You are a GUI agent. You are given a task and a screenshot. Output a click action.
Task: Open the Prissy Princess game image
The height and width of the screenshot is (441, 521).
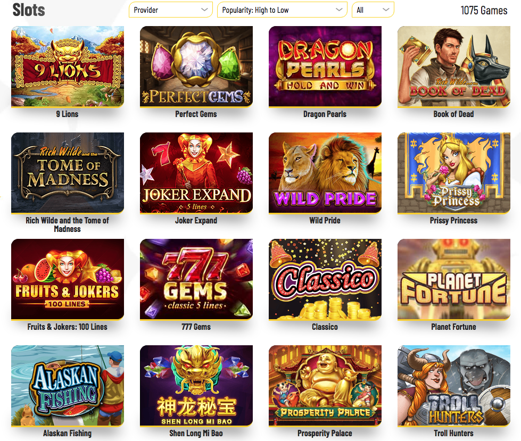pos(453,173)
